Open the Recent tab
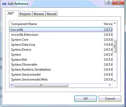Viewport: 126px width, 107px height. 51,14
